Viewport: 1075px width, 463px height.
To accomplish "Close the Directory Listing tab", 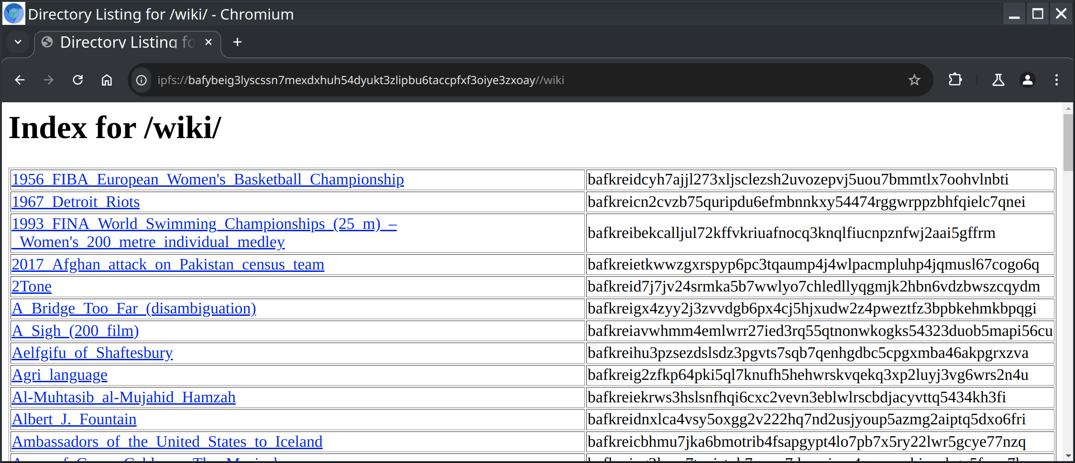I will [208, 42].
